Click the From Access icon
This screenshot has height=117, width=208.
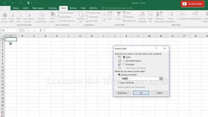4,17
